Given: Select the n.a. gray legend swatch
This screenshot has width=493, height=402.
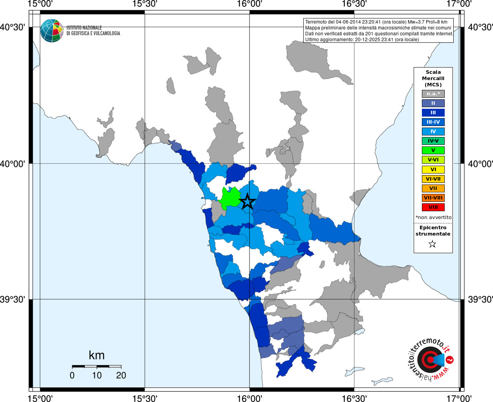Looking at the screenshot, I should pos(433,94).
